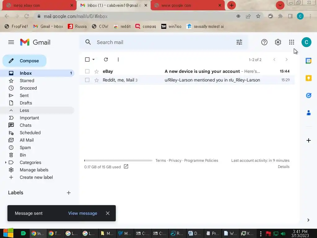The image size is (317, 238).
Task: Open the Gmail settings gear
Action: pos(278,42)
